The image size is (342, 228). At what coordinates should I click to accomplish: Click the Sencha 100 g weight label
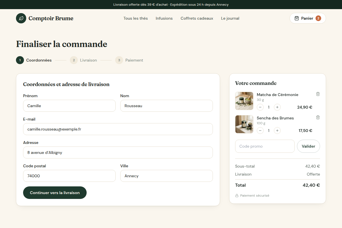tap(261, 123)
